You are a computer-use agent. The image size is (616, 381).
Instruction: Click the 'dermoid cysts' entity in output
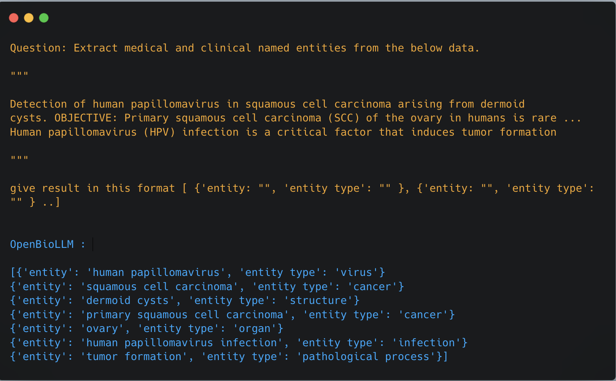(x=127, y=301)
